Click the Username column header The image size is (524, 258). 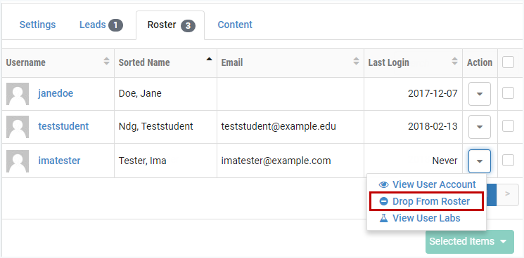click(58, 63)
